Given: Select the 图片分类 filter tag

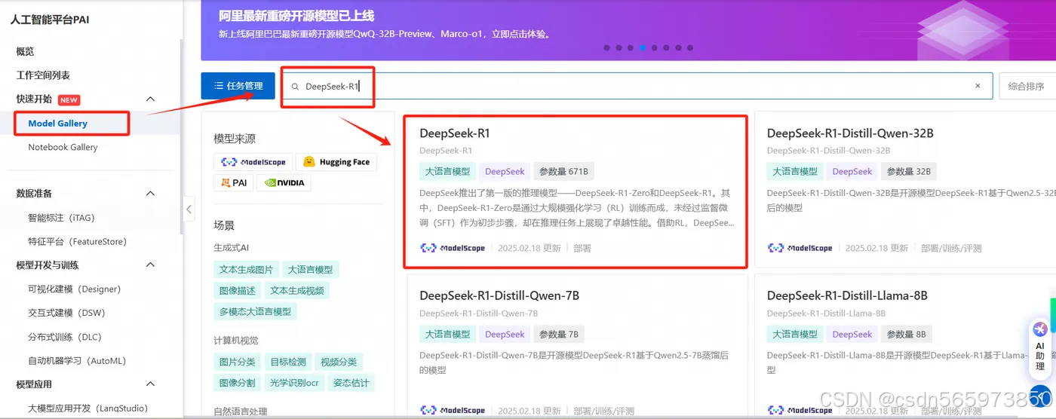Looking at the screenshot, I should point(238,362).
